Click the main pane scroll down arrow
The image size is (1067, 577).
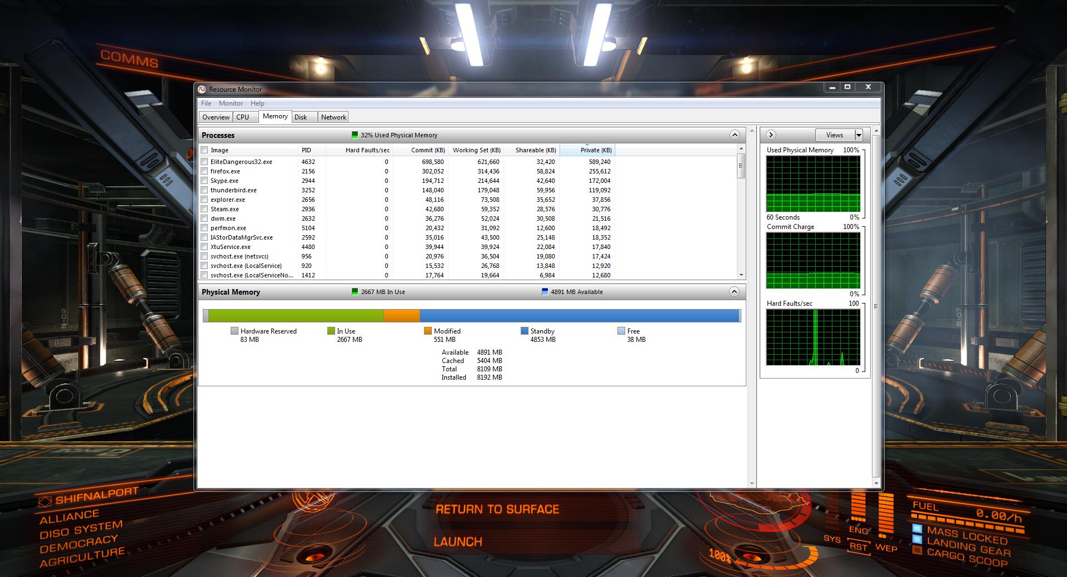(752, 484)
